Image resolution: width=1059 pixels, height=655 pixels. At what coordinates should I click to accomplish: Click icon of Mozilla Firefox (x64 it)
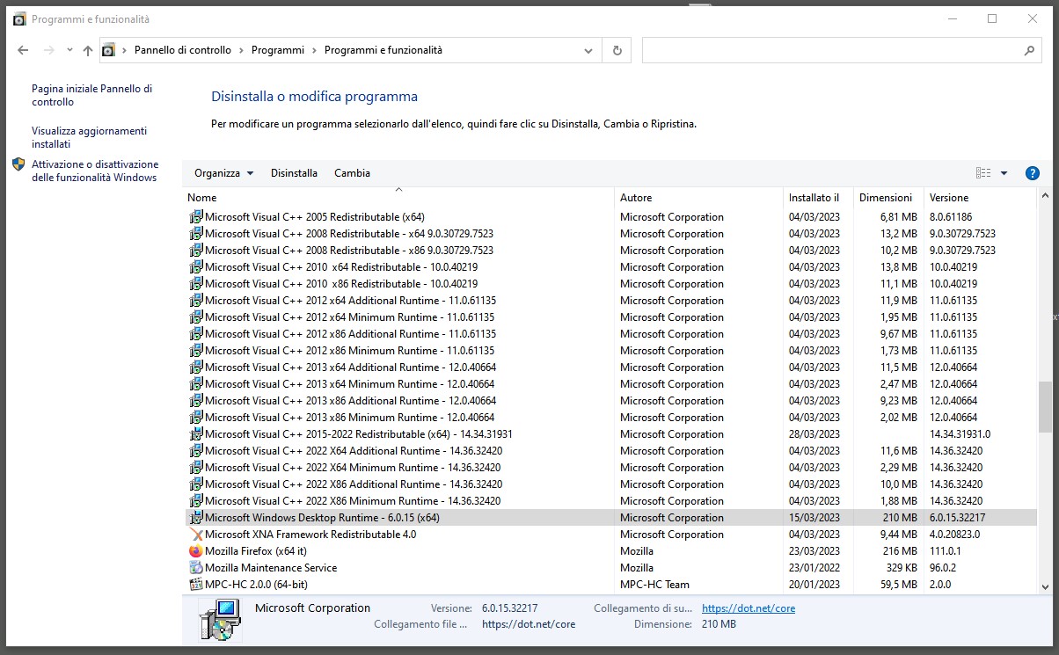[196, 551]
